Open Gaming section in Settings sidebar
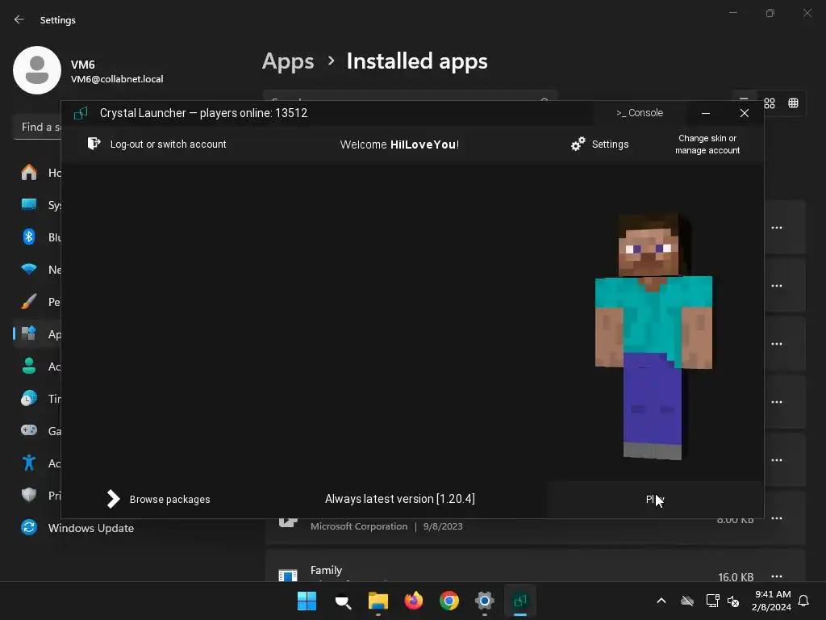This screenshot has width=826, height=620. (x=37, y=431)
